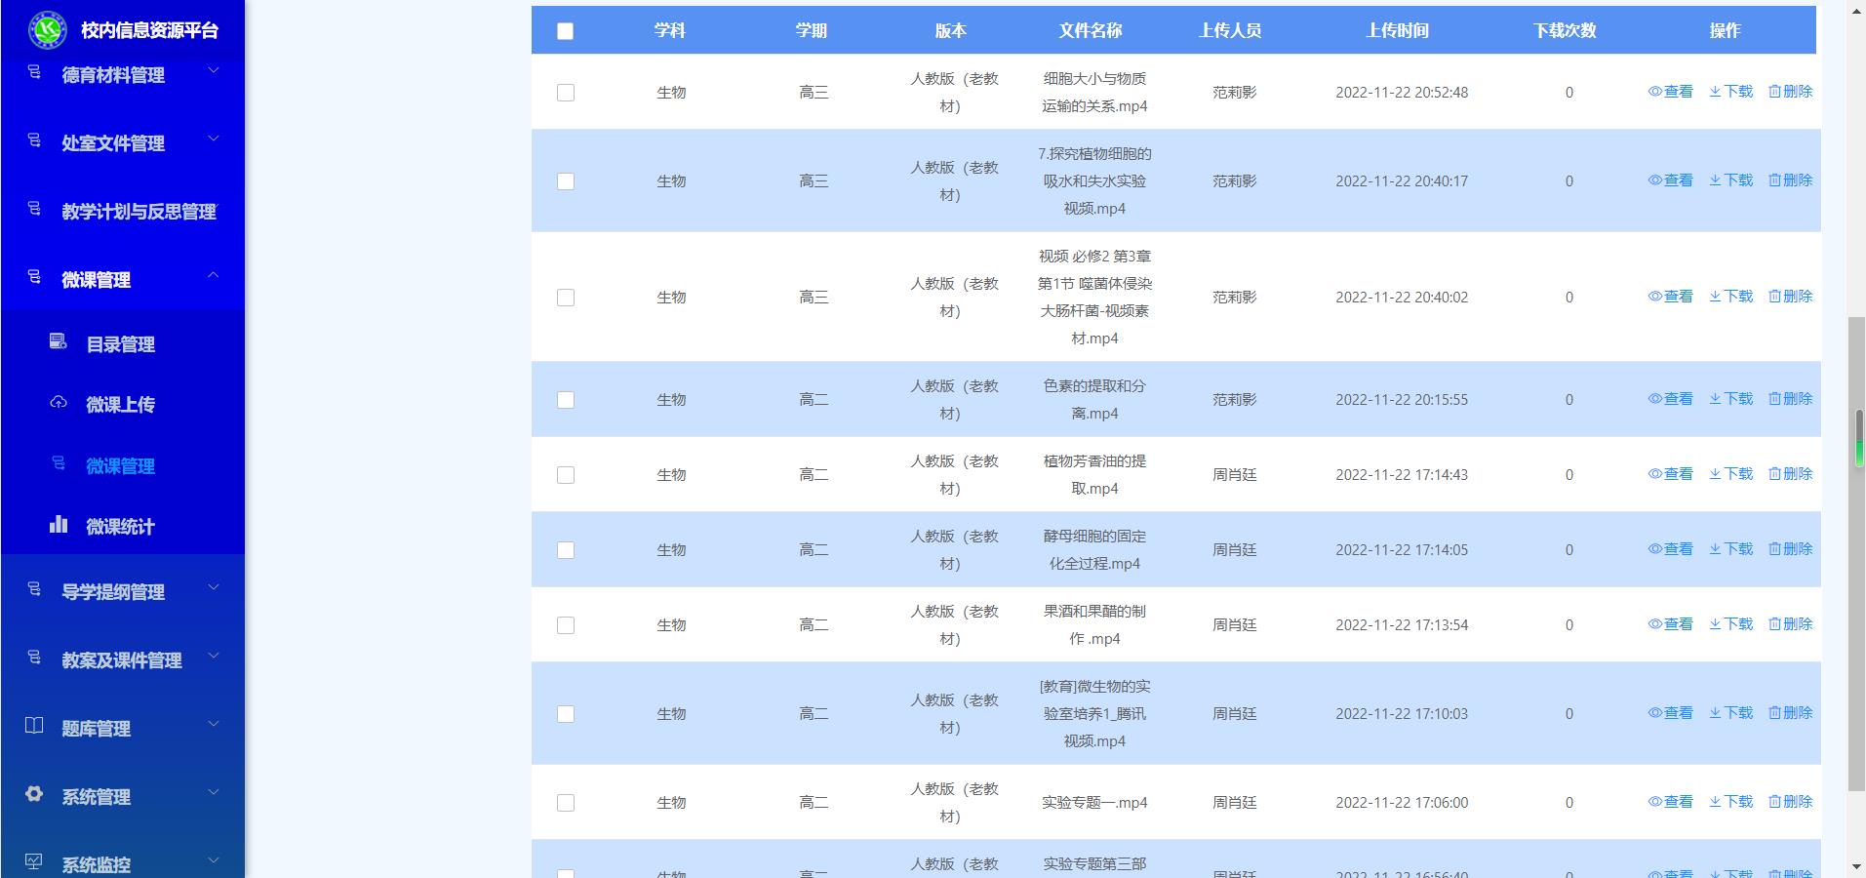Viewport: 1866px width, 878px height.
Task: Click the 微课统计 bar chart icon
Action: click(59, 524)
